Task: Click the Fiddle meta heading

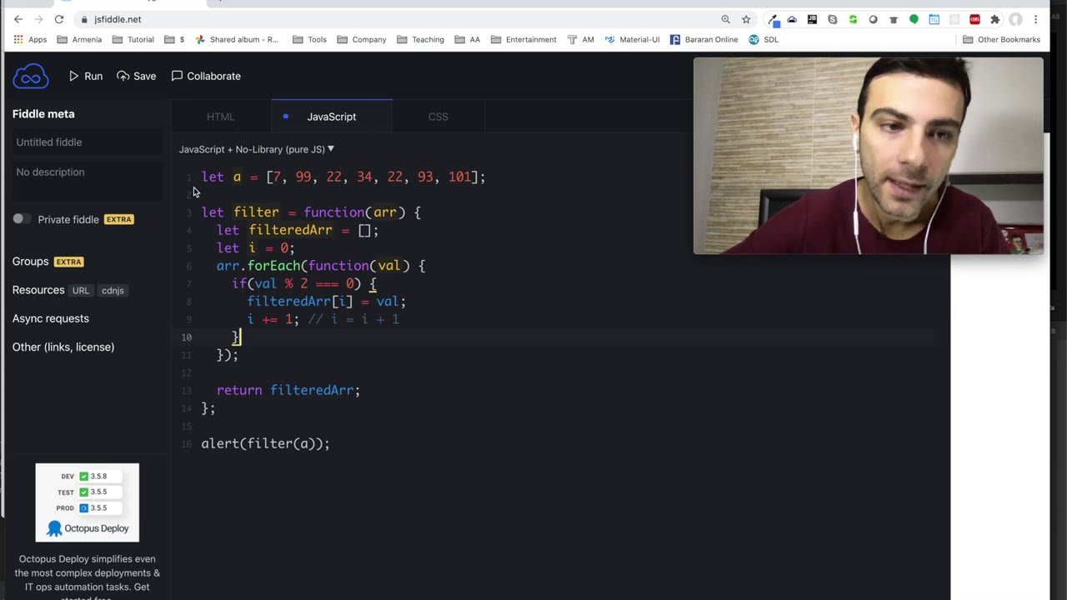Action: [x=43, y=114]
